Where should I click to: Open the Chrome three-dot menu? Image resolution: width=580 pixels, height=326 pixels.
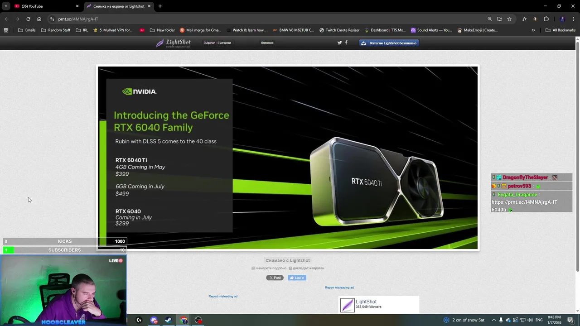click(573, 19)
